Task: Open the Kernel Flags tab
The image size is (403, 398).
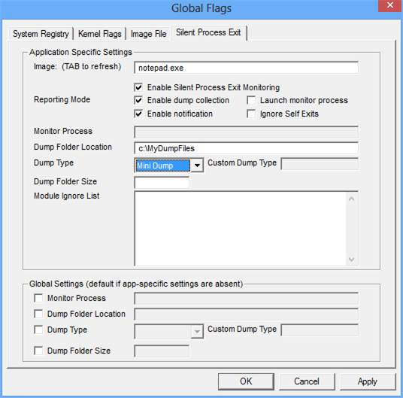Action: pyautogui.click(x=100, y=34)
